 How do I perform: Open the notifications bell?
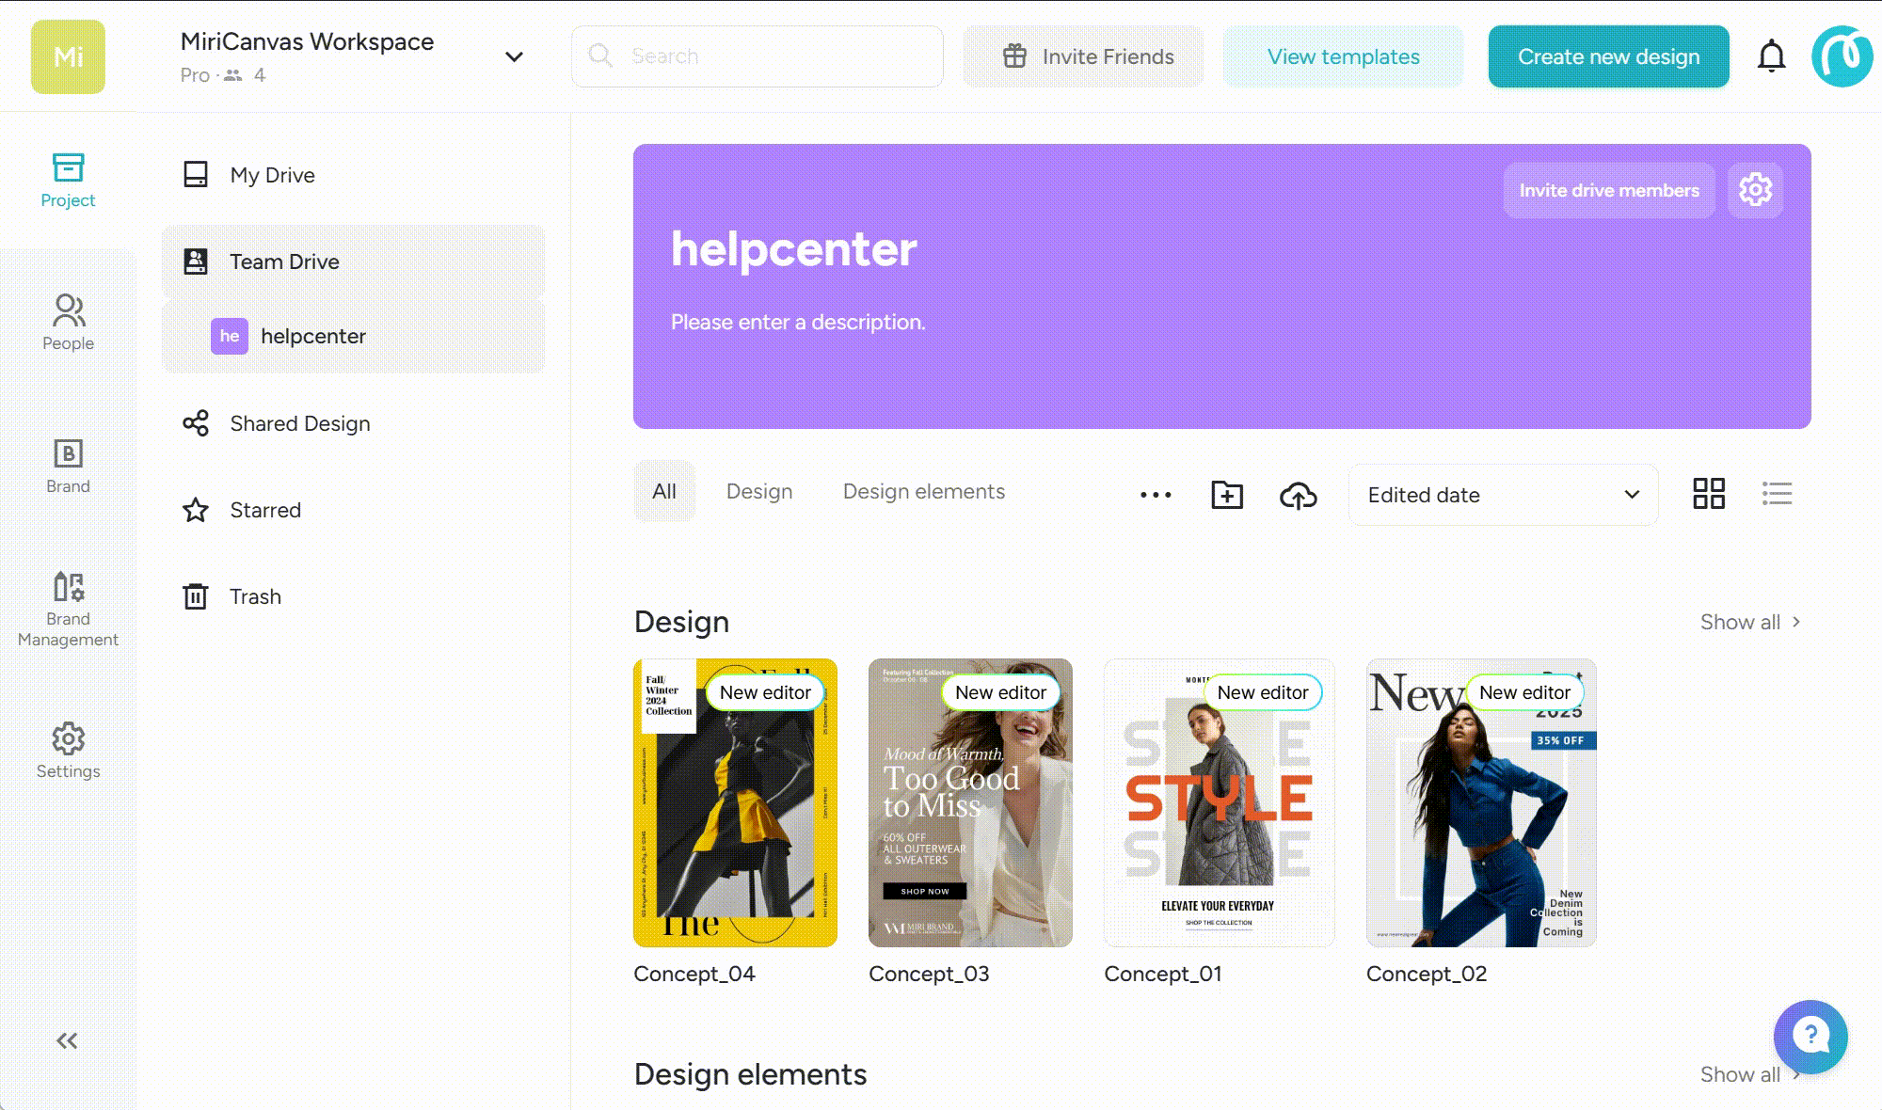[1771, 56]
